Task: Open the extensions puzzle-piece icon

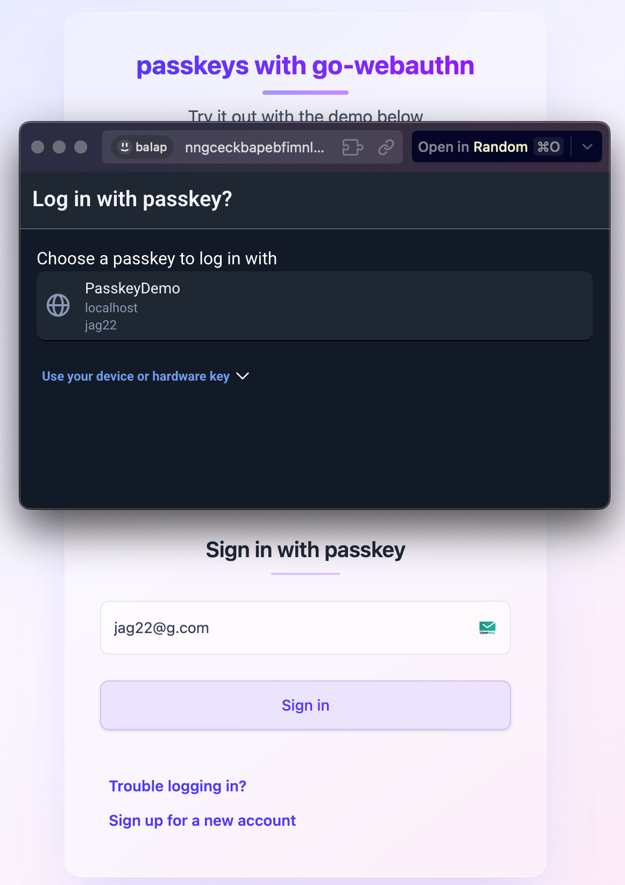Action: tap(353, 147)
